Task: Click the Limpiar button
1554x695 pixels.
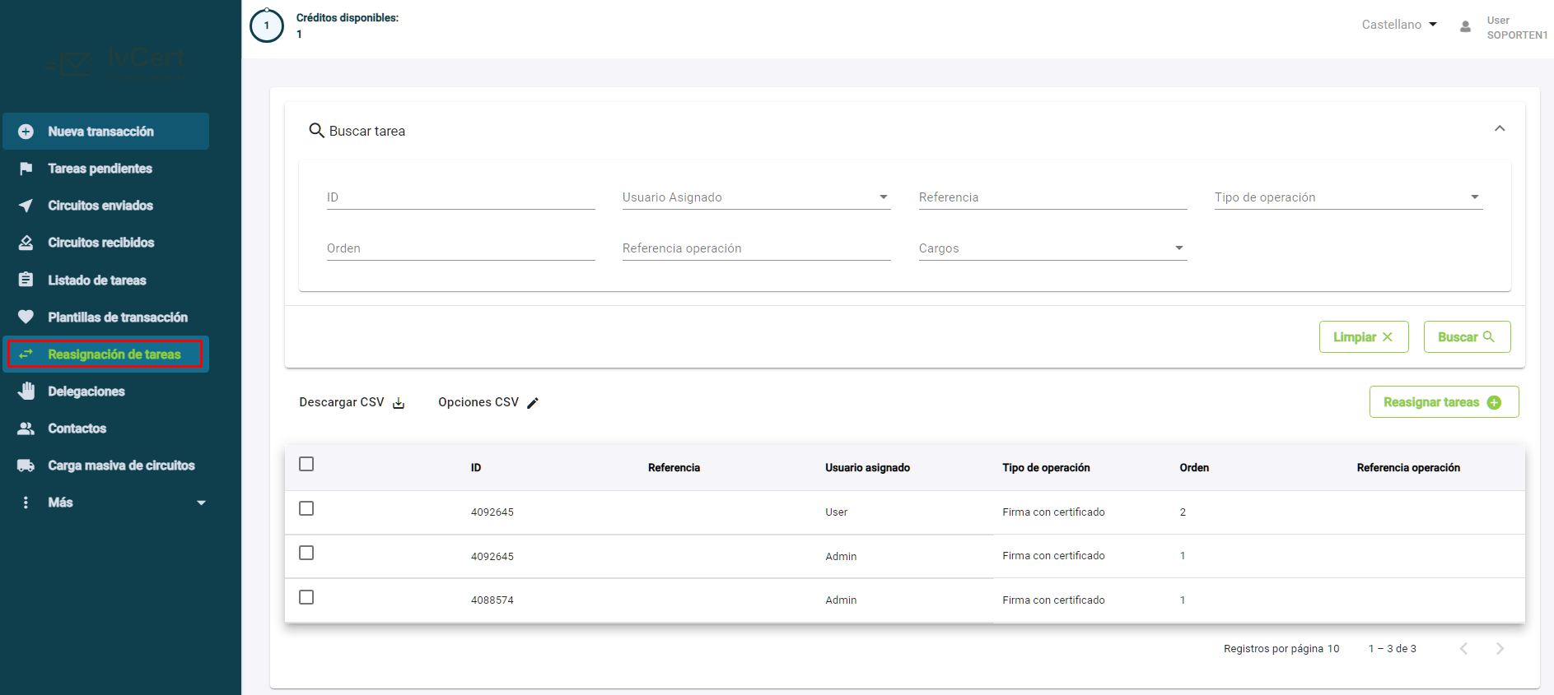Action: 1364,337
